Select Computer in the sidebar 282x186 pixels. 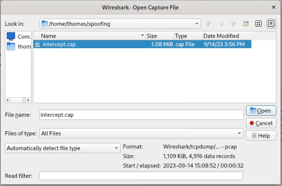pyautogui.click(x=18, y=36)
